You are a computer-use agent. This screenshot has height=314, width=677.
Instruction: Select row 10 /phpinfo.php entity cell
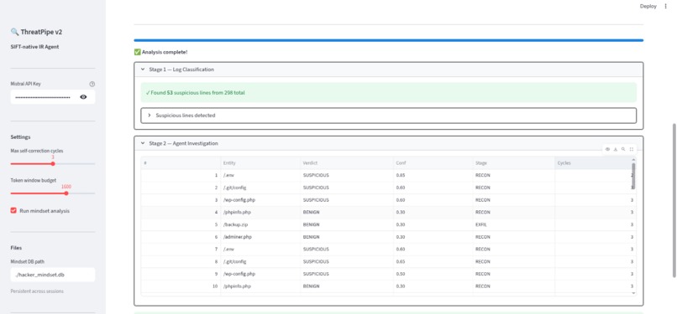[x=260, y=286]
